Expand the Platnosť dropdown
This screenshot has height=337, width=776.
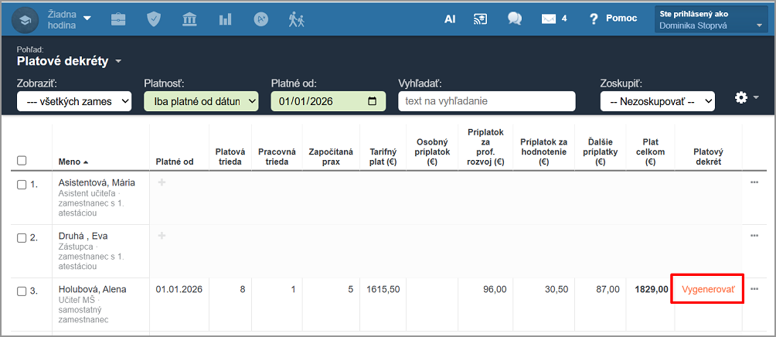tap(201, 101)
